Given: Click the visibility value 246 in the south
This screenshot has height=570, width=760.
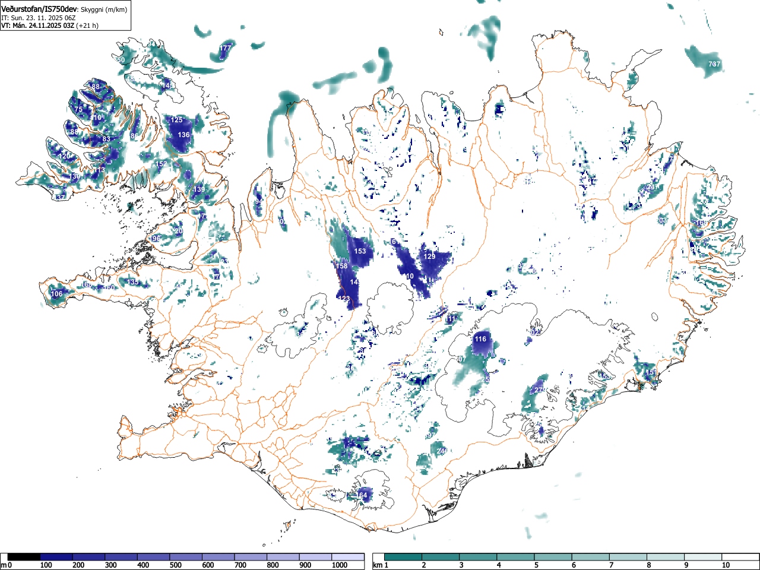Looking at the screenshot, I should coord(442,451).
